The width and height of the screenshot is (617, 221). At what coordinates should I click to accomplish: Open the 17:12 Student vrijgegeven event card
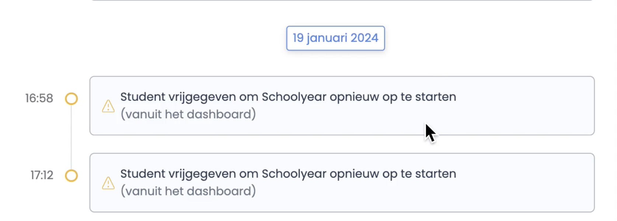click(x=342, y=183)
